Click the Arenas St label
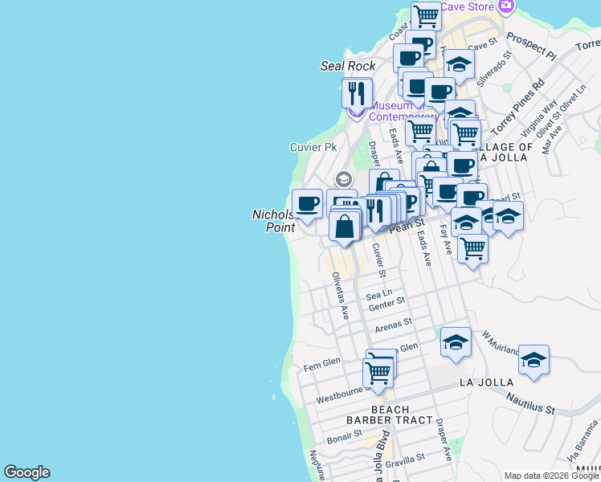The width and height of the screenshot is (601, 482). (x=394, y=325)
